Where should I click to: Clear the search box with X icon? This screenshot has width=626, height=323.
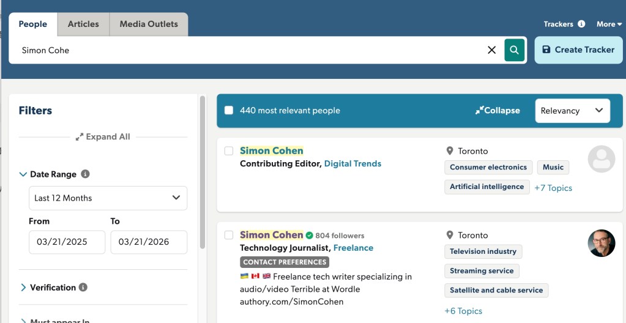[x=491, y=50]
